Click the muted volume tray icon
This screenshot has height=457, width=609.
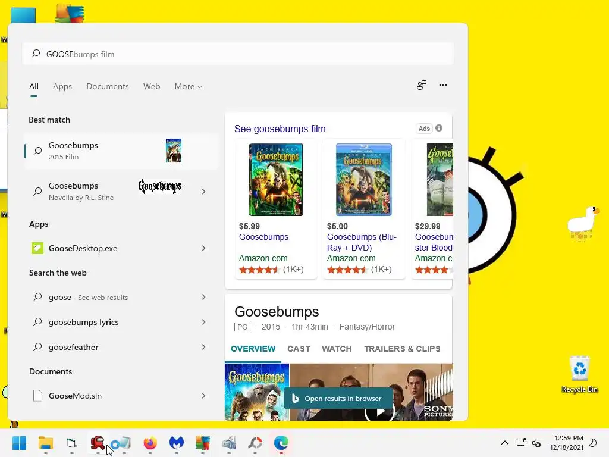[x=536, y=443]
